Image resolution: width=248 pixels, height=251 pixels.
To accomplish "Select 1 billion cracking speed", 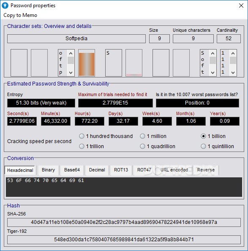I will click(x=213, y=136).
